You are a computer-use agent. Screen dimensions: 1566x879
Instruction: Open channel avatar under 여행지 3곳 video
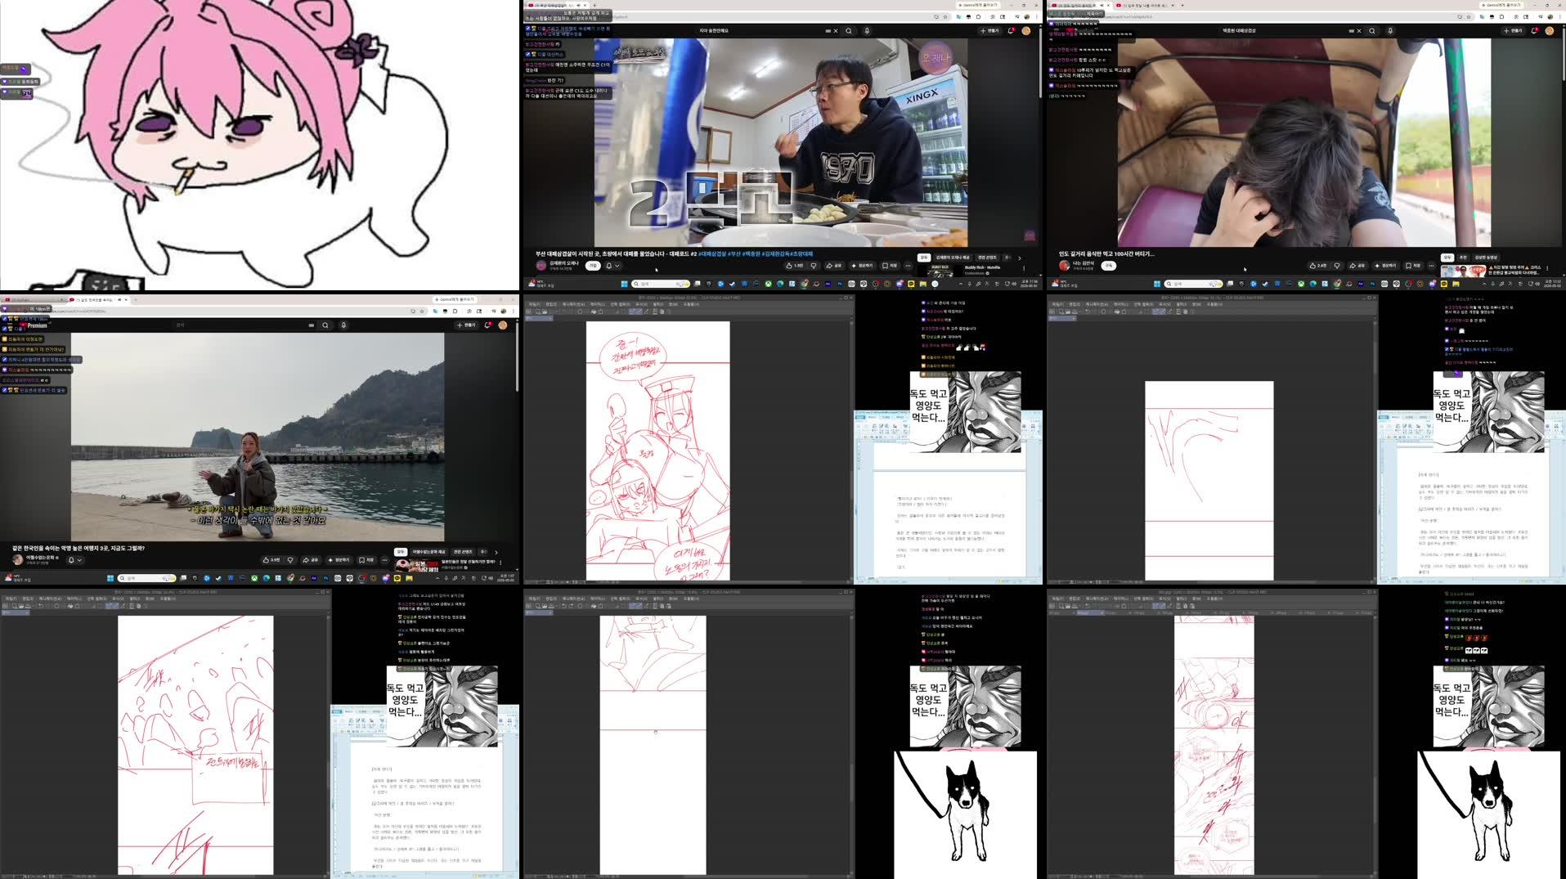(18, 560)
